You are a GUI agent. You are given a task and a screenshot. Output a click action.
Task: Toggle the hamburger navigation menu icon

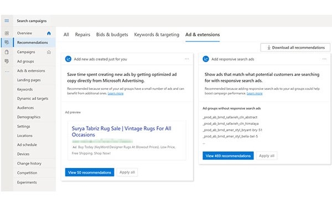(7, 21)
